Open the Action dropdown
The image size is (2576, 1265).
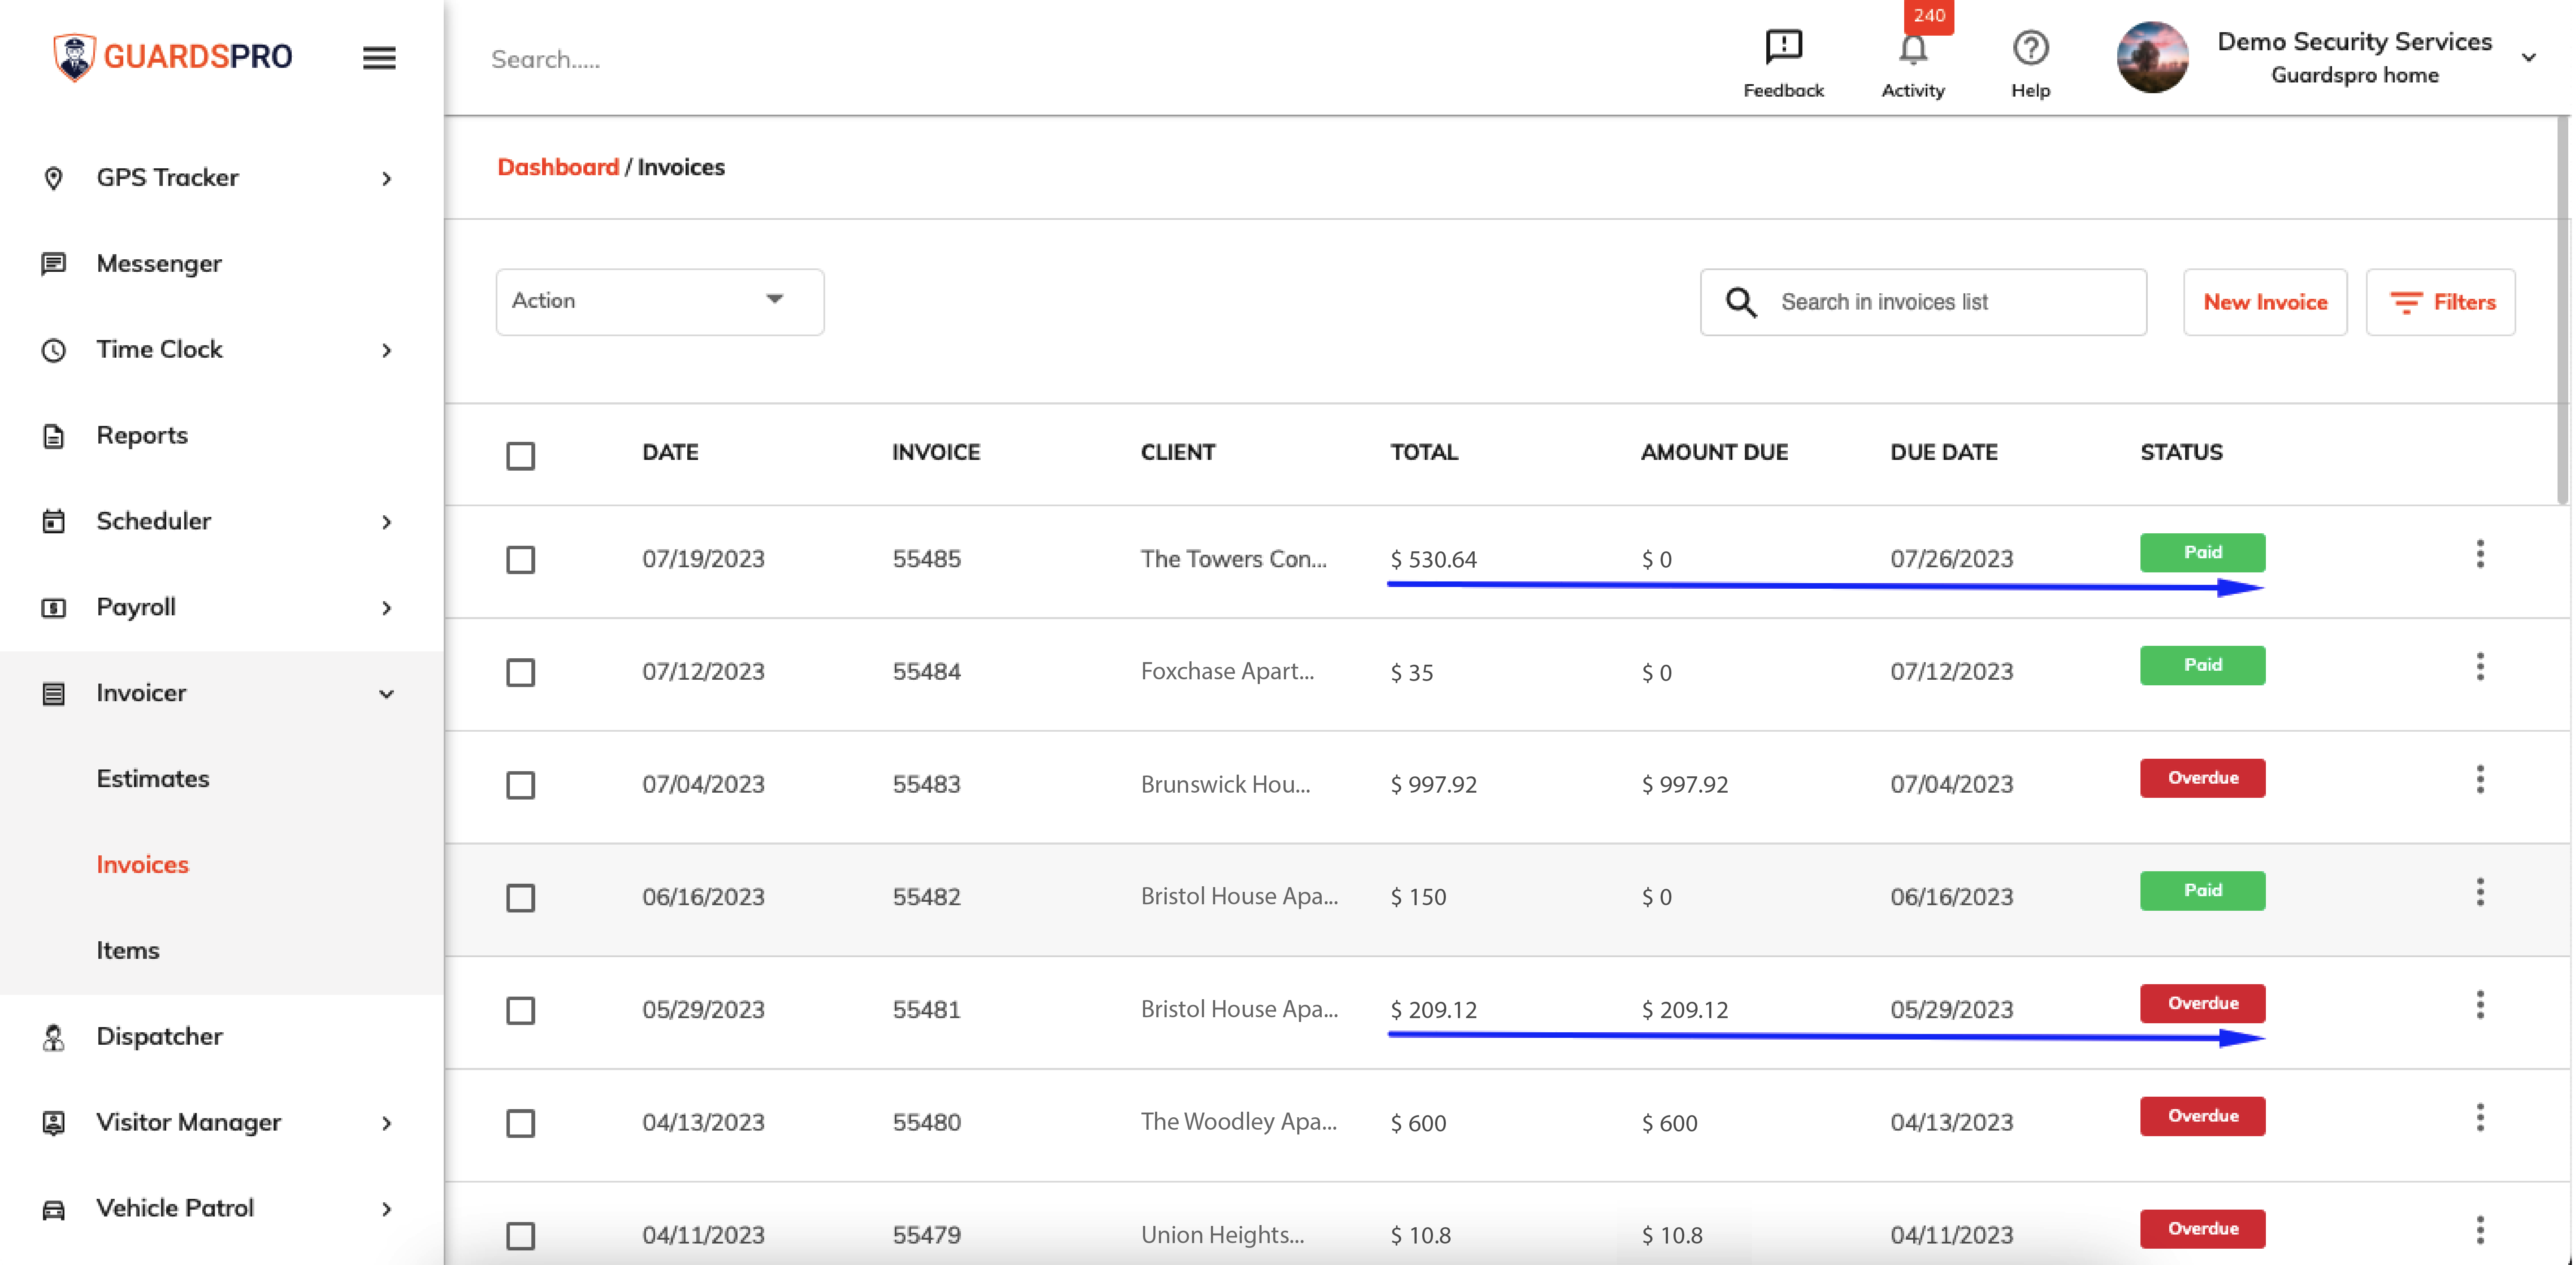pos(659,302)
